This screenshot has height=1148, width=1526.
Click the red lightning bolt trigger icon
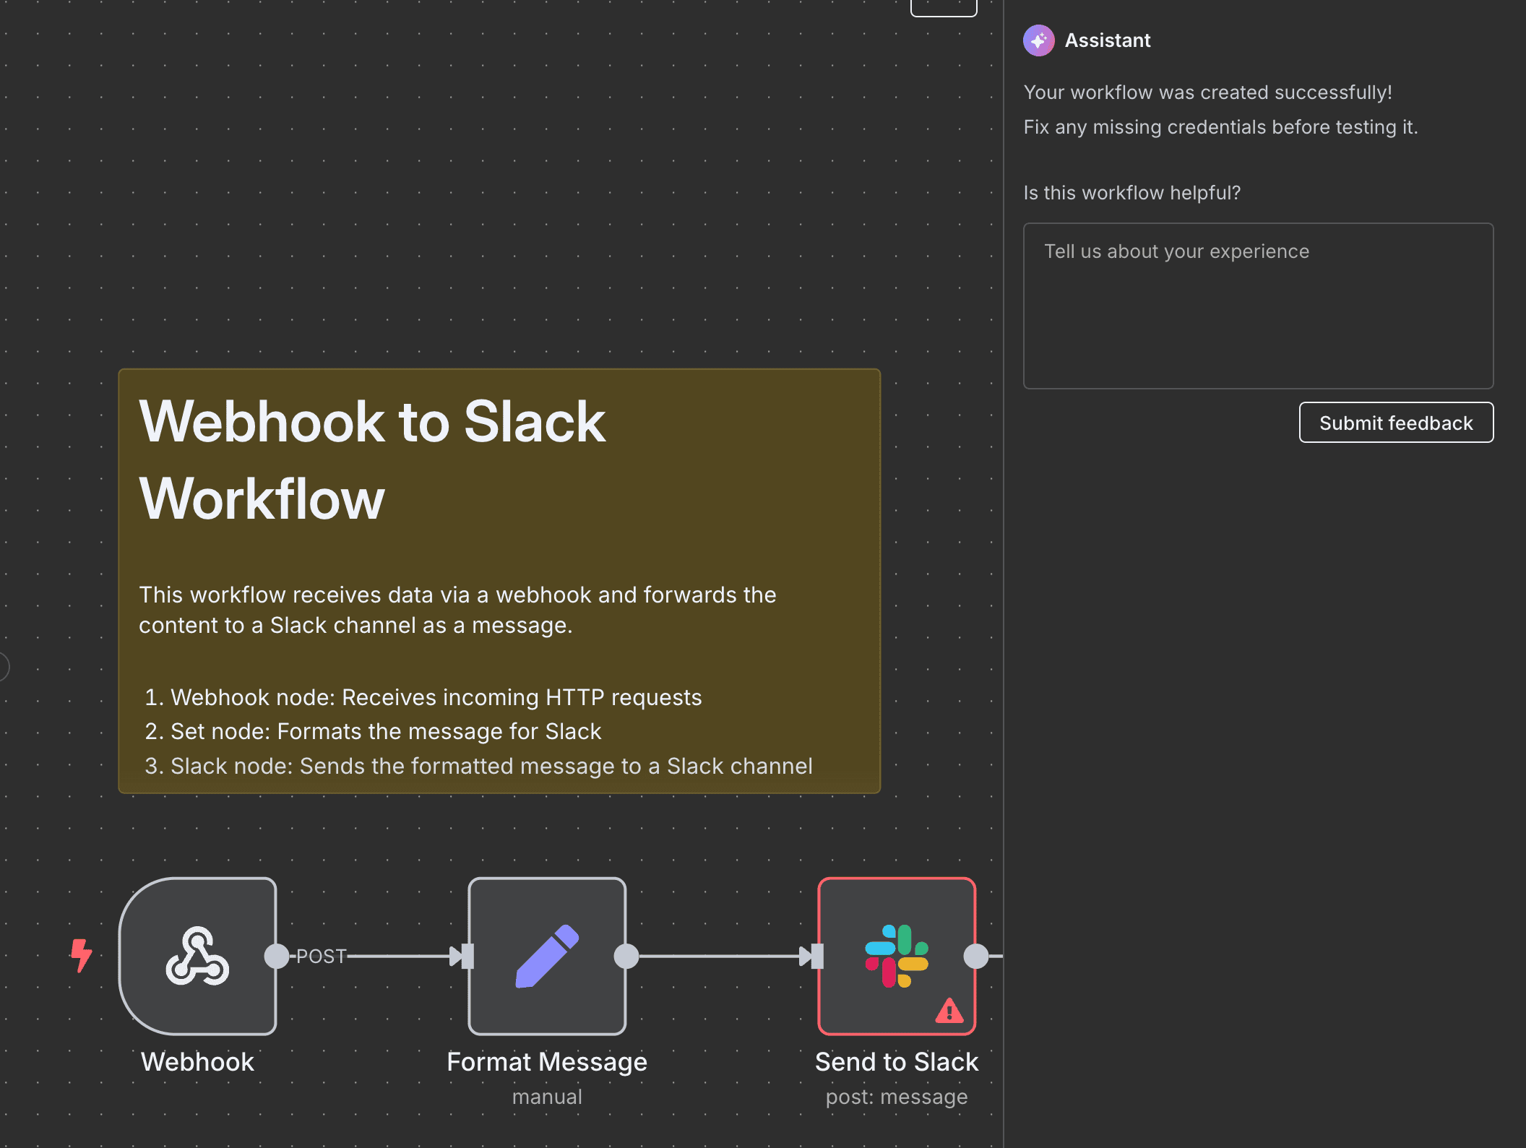(81, 955)
